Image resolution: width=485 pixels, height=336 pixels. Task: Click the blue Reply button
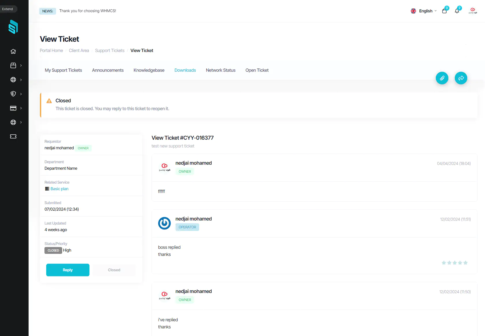(x=68, y=270)
